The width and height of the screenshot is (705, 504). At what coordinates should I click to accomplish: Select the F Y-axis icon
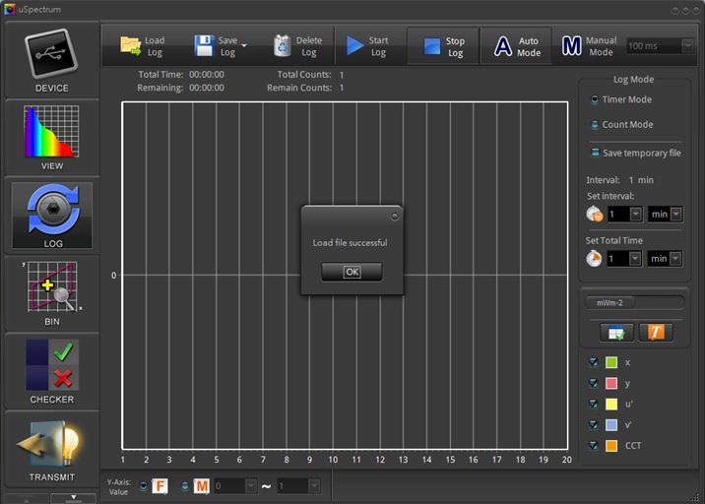pos(160,486)
